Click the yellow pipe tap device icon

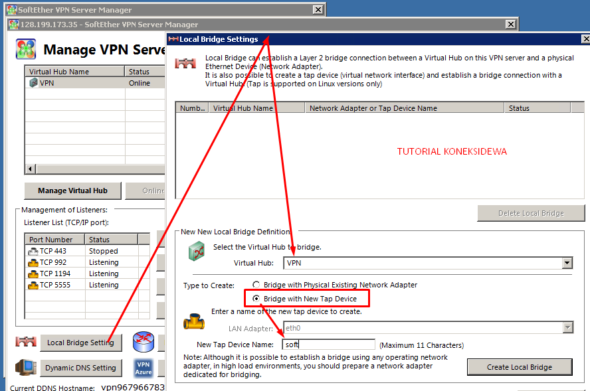point(194,322)
